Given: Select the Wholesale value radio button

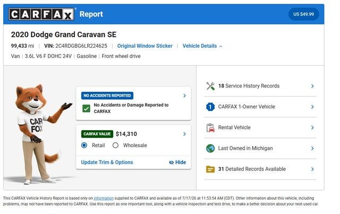Looking at the screenshot, I should click(x=115, y=145).
